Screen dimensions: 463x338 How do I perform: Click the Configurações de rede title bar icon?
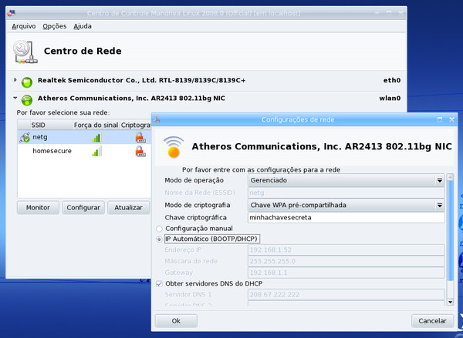[157, 119]
